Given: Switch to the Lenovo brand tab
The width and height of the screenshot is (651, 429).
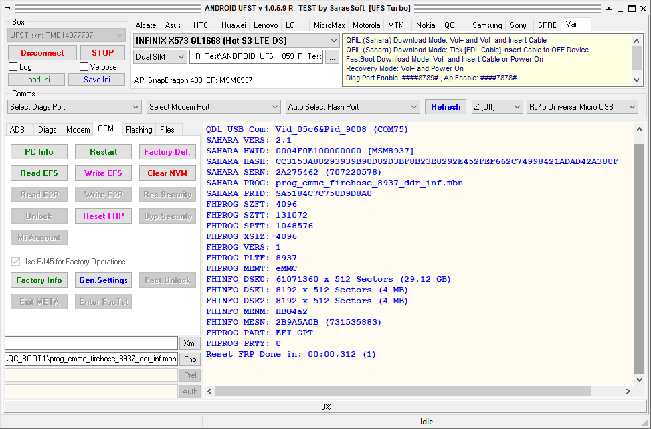Looking at the screenshot, I should [x=266, y=25].
